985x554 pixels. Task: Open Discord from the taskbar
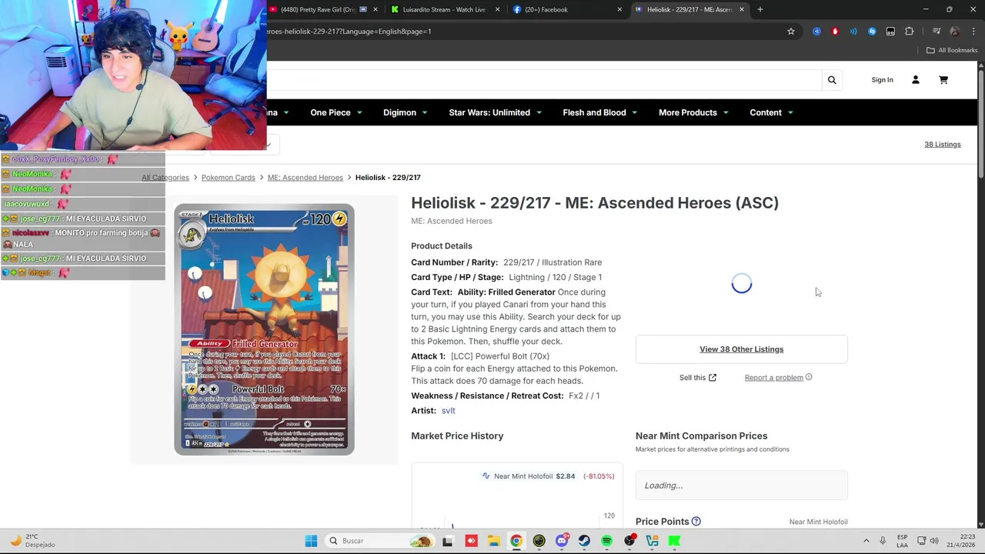coord(562,541)
